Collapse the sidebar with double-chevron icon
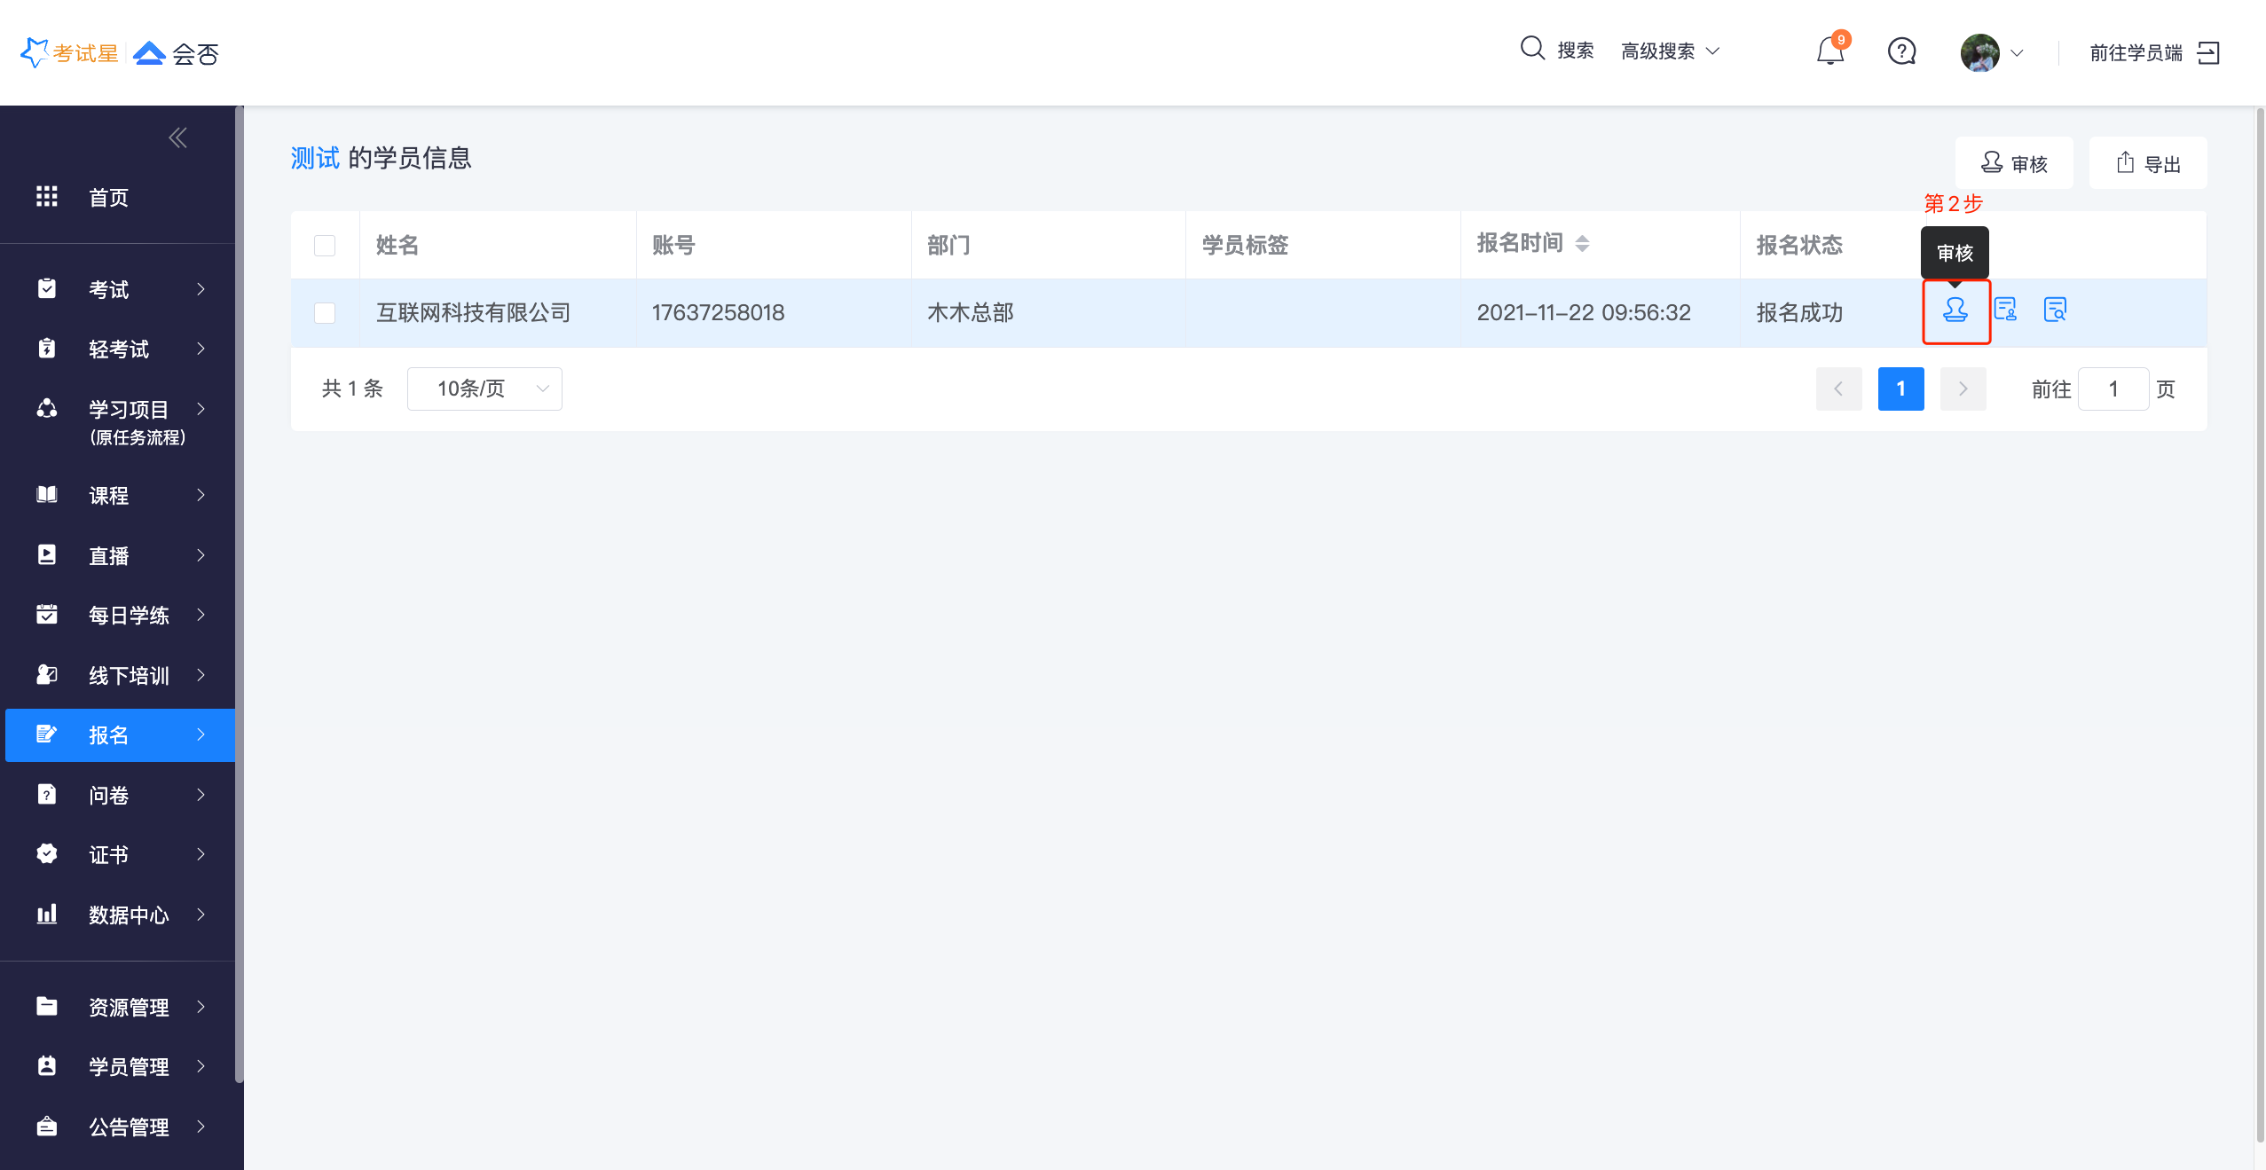2266x1170 pixels. point(177,137)
